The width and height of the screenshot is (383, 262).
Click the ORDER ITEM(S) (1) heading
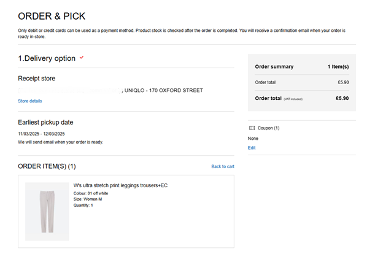pyautogui.click(x=47, y=166)
